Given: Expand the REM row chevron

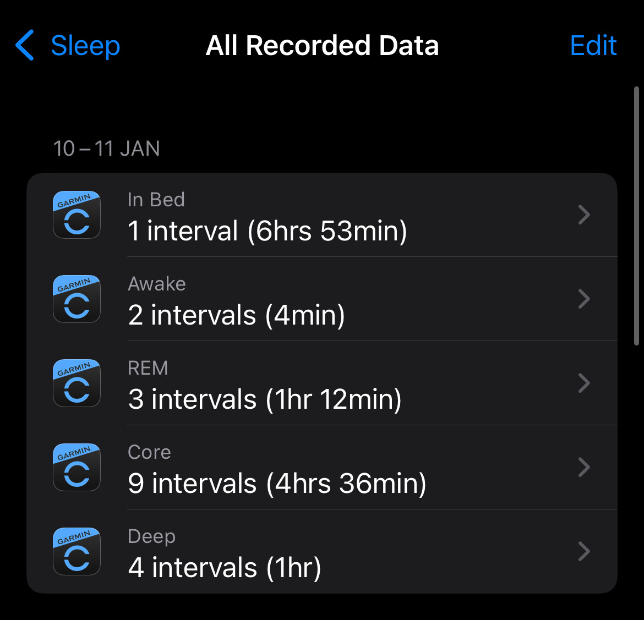Looking at the screenshot, I should point(584,383).
